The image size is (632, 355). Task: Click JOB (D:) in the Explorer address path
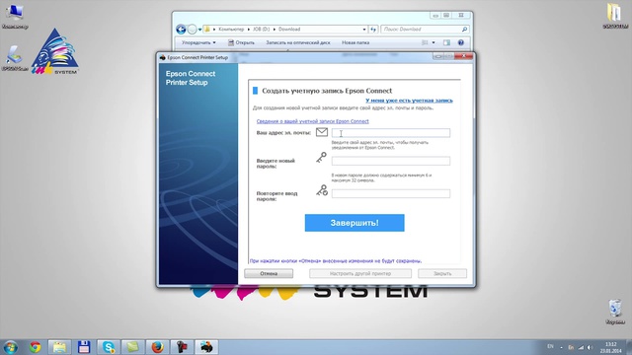(x=261, y=29)
